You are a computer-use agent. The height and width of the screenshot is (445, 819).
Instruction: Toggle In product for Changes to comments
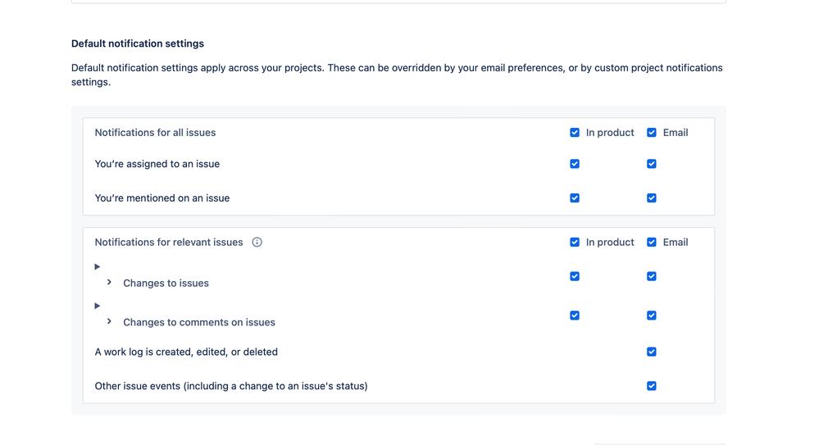pos(575,316)
